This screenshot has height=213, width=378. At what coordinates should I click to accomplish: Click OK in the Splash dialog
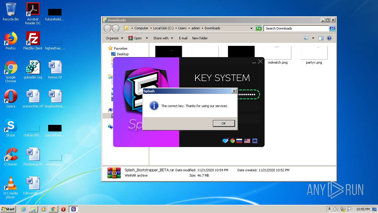click(x=224, y=123)
